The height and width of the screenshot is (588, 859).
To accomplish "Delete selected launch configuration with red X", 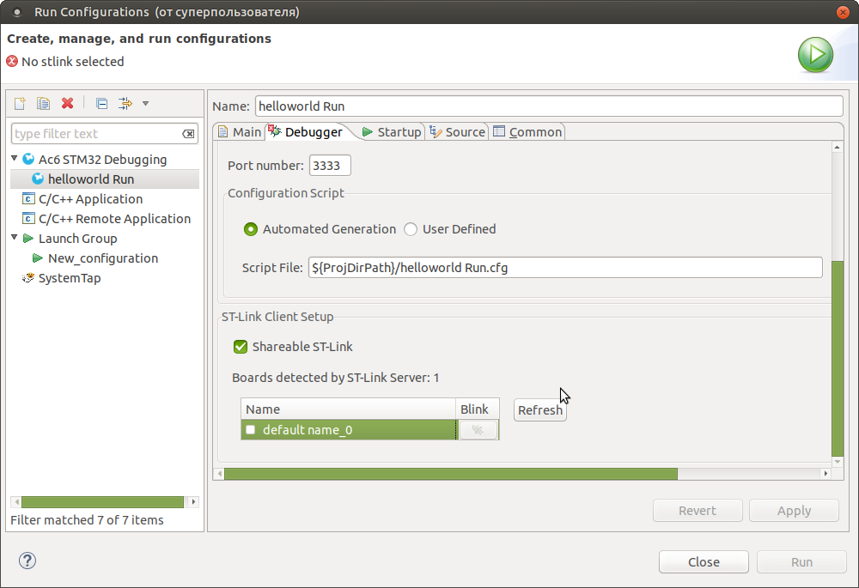I will click(67, 104).
